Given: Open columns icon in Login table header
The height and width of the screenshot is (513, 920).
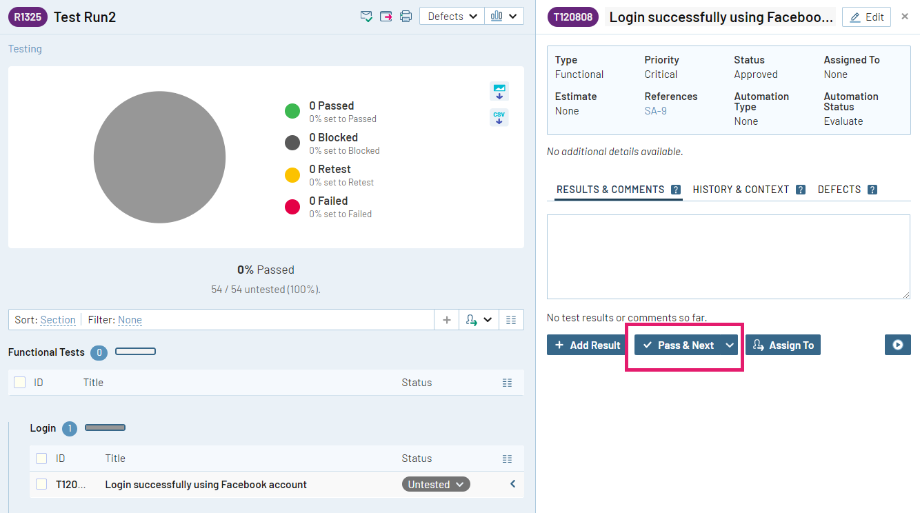Looking at the screenshot, I should [x=508, y=459].
